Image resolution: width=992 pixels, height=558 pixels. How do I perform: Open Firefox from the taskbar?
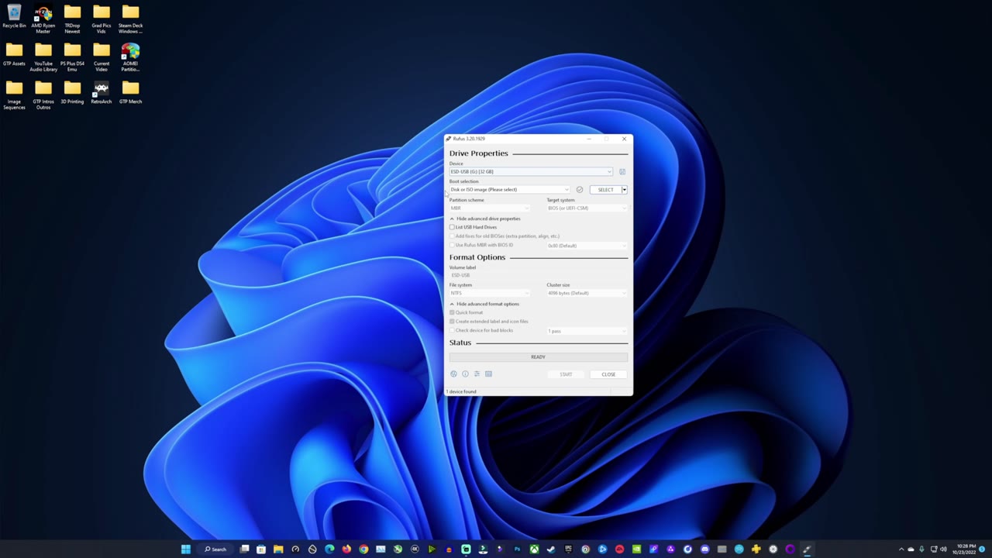point(346,549)
